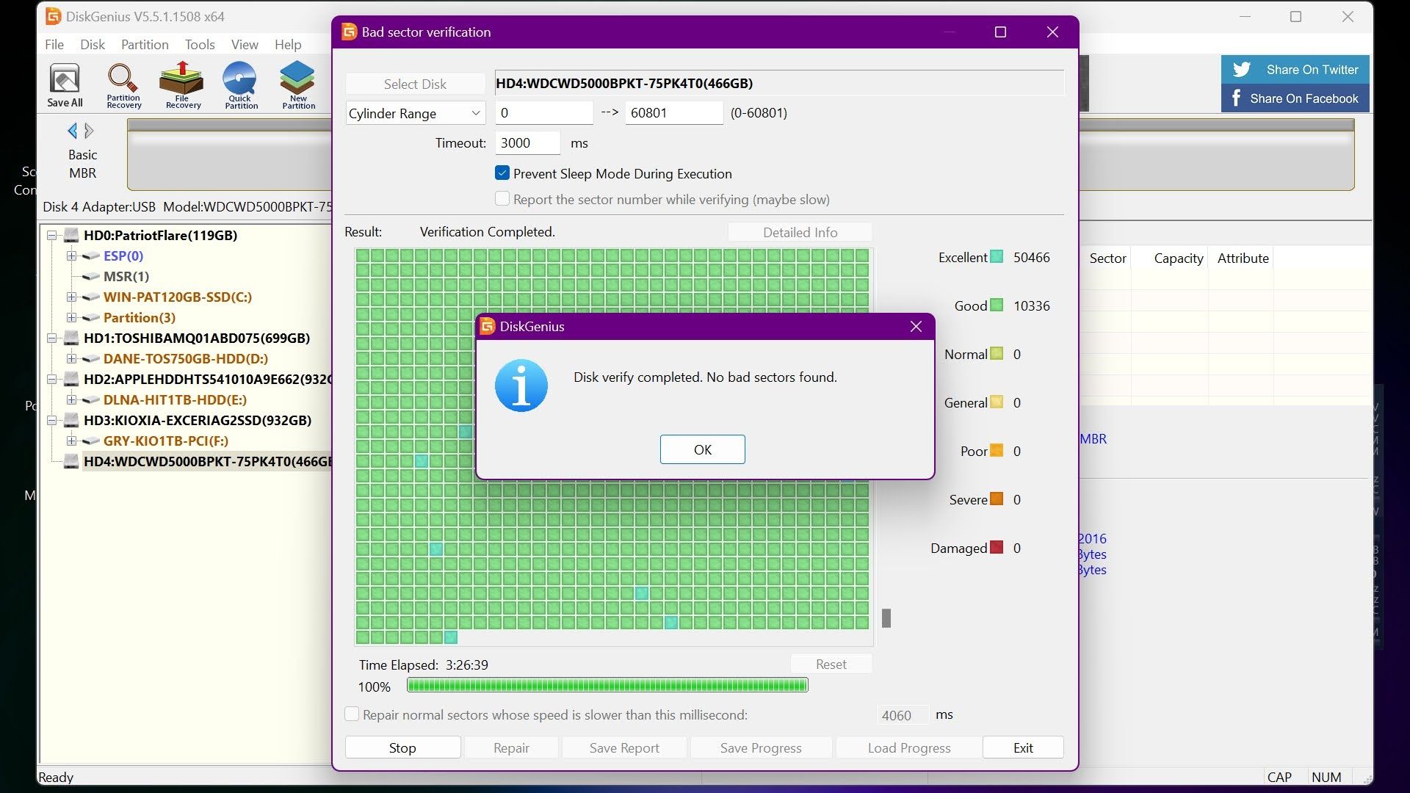Click the Excellent color swatch
The height and width of the screenshot is (793, 1410).
(997, 257)
